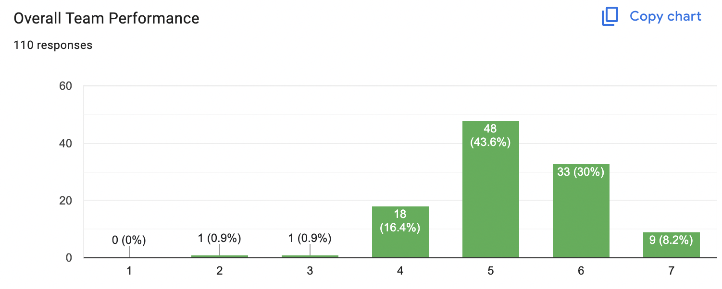
Task: Click the bar labeled 9 (8.2%)
Action: [672, 245]
